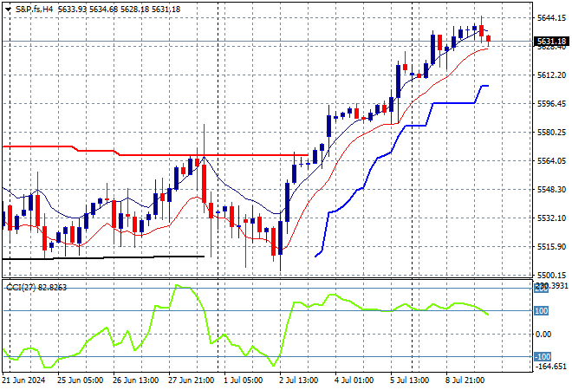Click the last red candle on chart
The height and width of the screenshot is (390, 572).
(488, 38)
